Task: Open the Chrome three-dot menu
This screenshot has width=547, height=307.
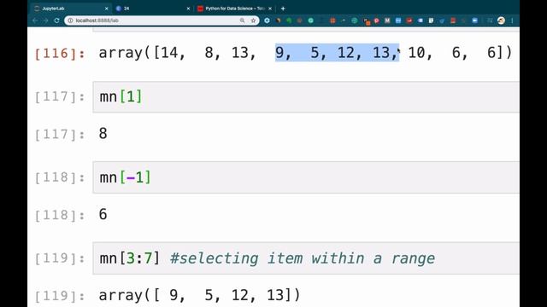Action: (x=512, y=20)
